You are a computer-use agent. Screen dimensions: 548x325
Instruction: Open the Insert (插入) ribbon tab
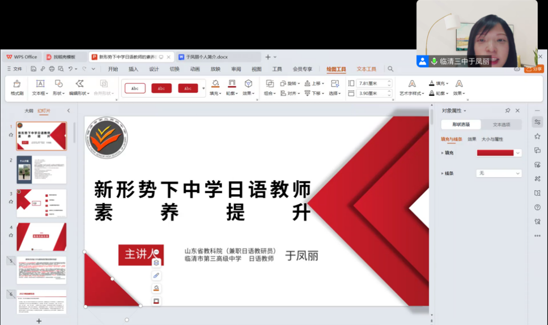[133, 69]
